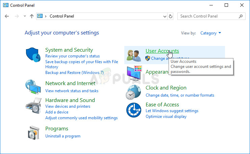This screenshot has width=250, height=154.
Task: Go up one level with up arrow
Action: (32, 16)
